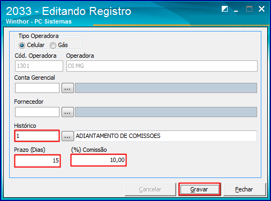Click the Prazo (Dias) label
Viewport: 271px width, 201px height.
pos(30,150)
